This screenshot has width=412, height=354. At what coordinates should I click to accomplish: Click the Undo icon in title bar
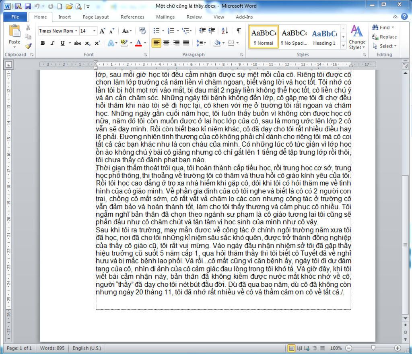click(x=37, y=6)
